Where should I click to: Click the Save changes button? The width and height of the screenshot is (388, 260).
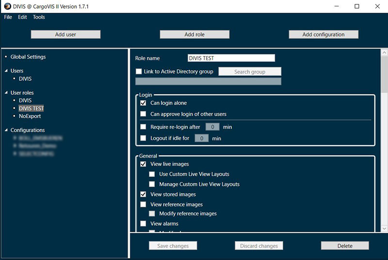pyautogui.click(x=173, y=245)
